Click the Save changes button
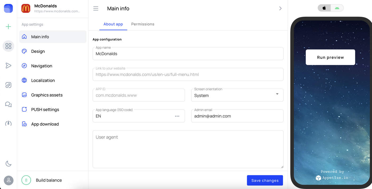Image resolution: width=372 pixels, height=189 pixels. pyautogui.click(x=265, y=181)
